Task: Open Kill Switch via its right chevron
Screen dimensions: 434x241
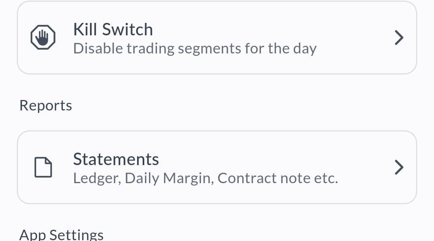Action: tap(399, 38)
